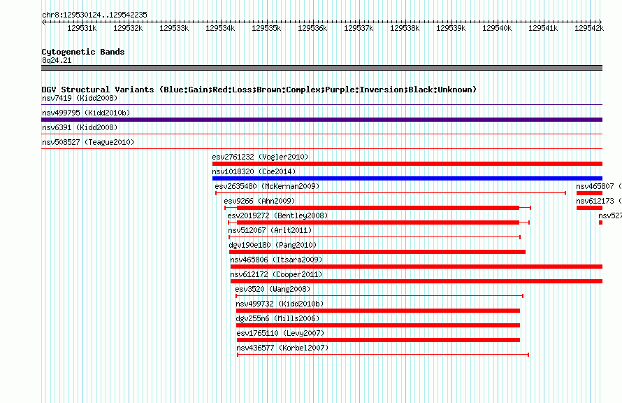Click the Cytogenetic Bands track title

point(83,52)
